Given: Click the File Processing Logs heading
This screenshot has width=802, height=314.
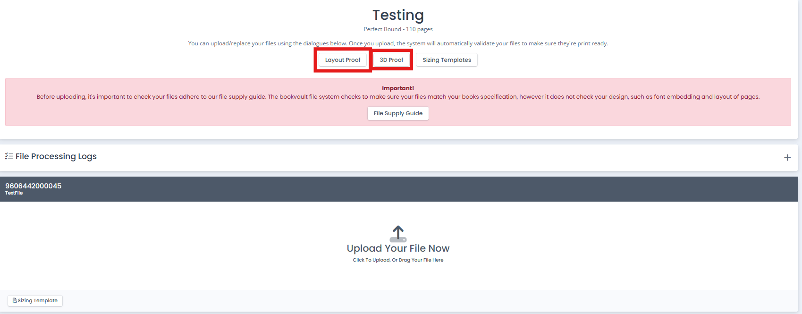Looking at the screenshot, I should tap(56, 156).
